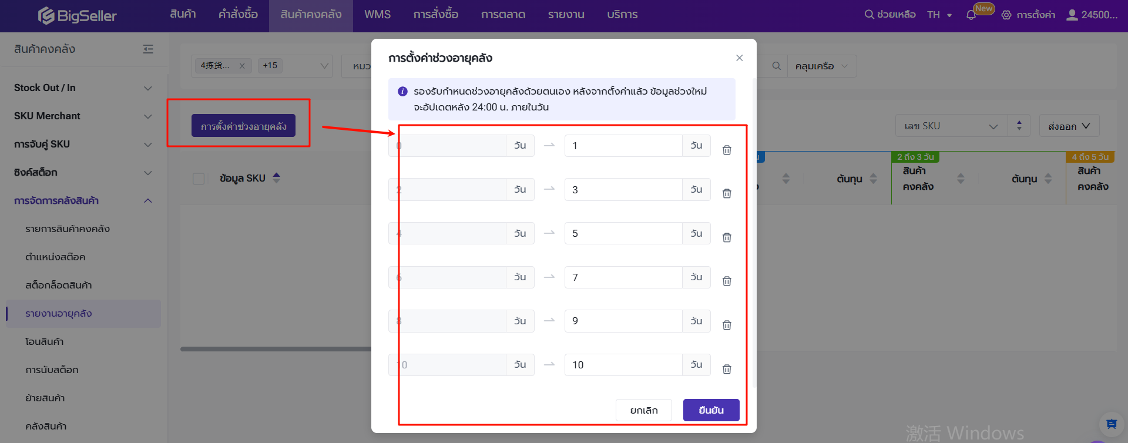Delete the range row ending at 10 days

click(727, 369)
